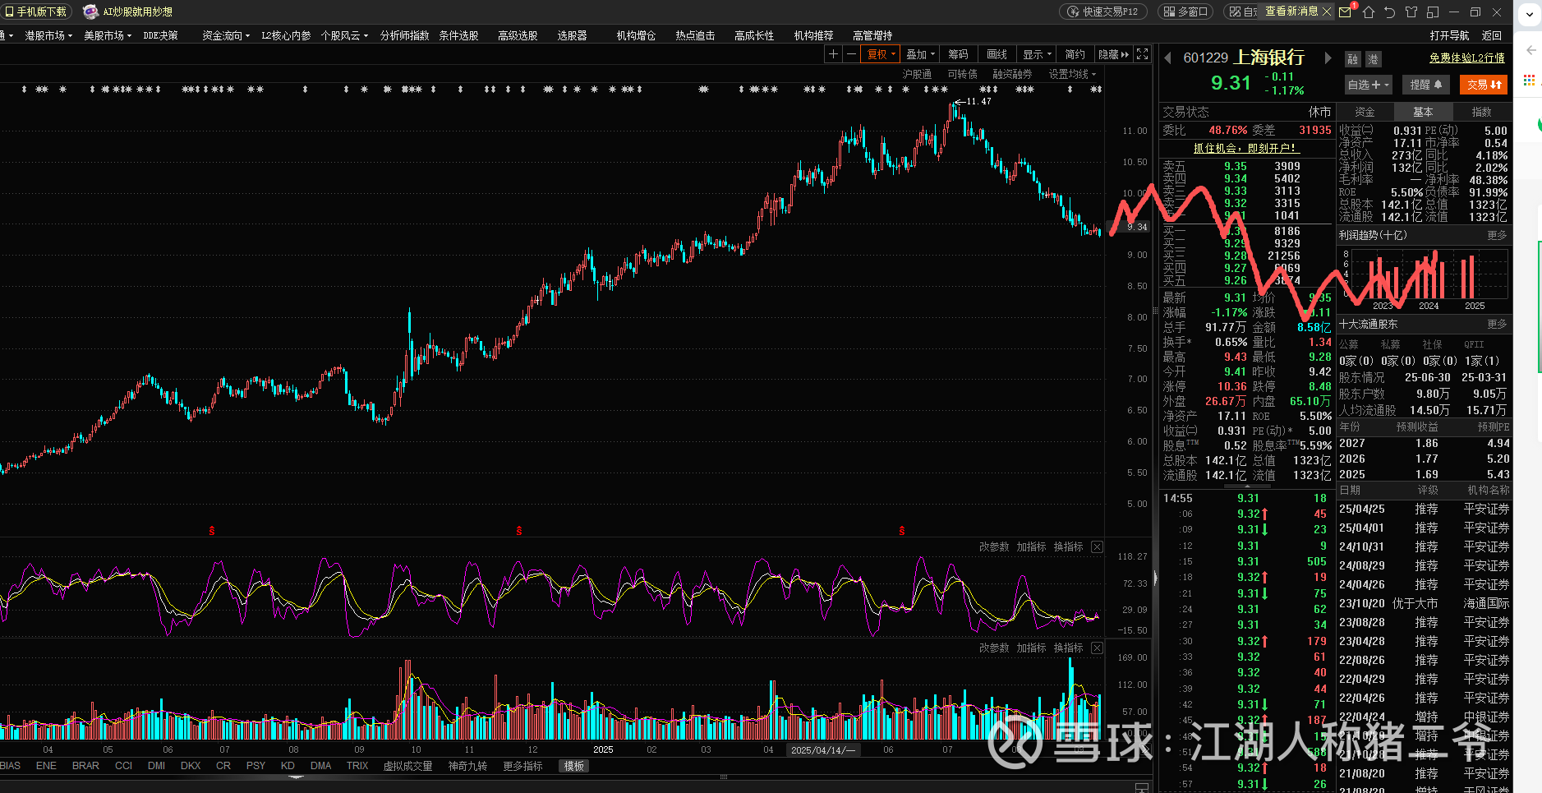
Task: Click the third red dividend marker on chart
Action: tap(902, 531)
